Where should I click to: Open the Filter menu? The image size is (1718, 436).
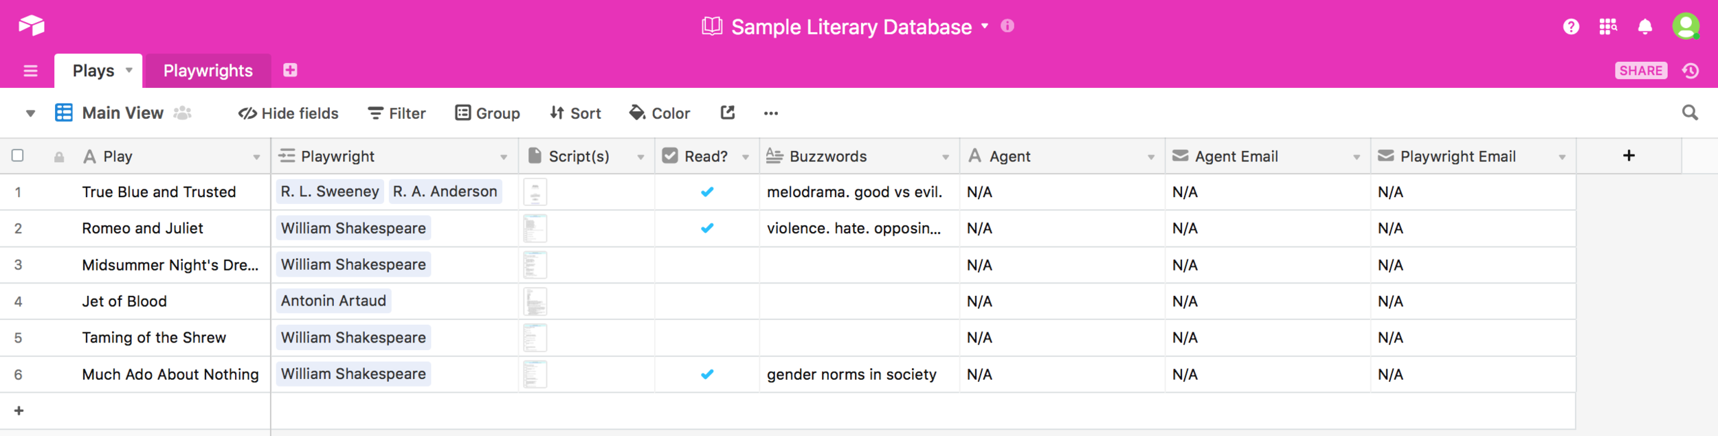(397, 113)
